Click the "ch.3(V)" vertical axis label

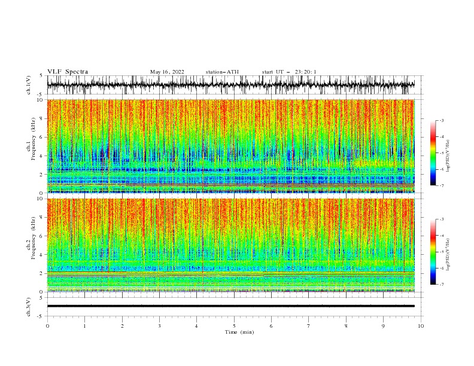coord(29,307)
